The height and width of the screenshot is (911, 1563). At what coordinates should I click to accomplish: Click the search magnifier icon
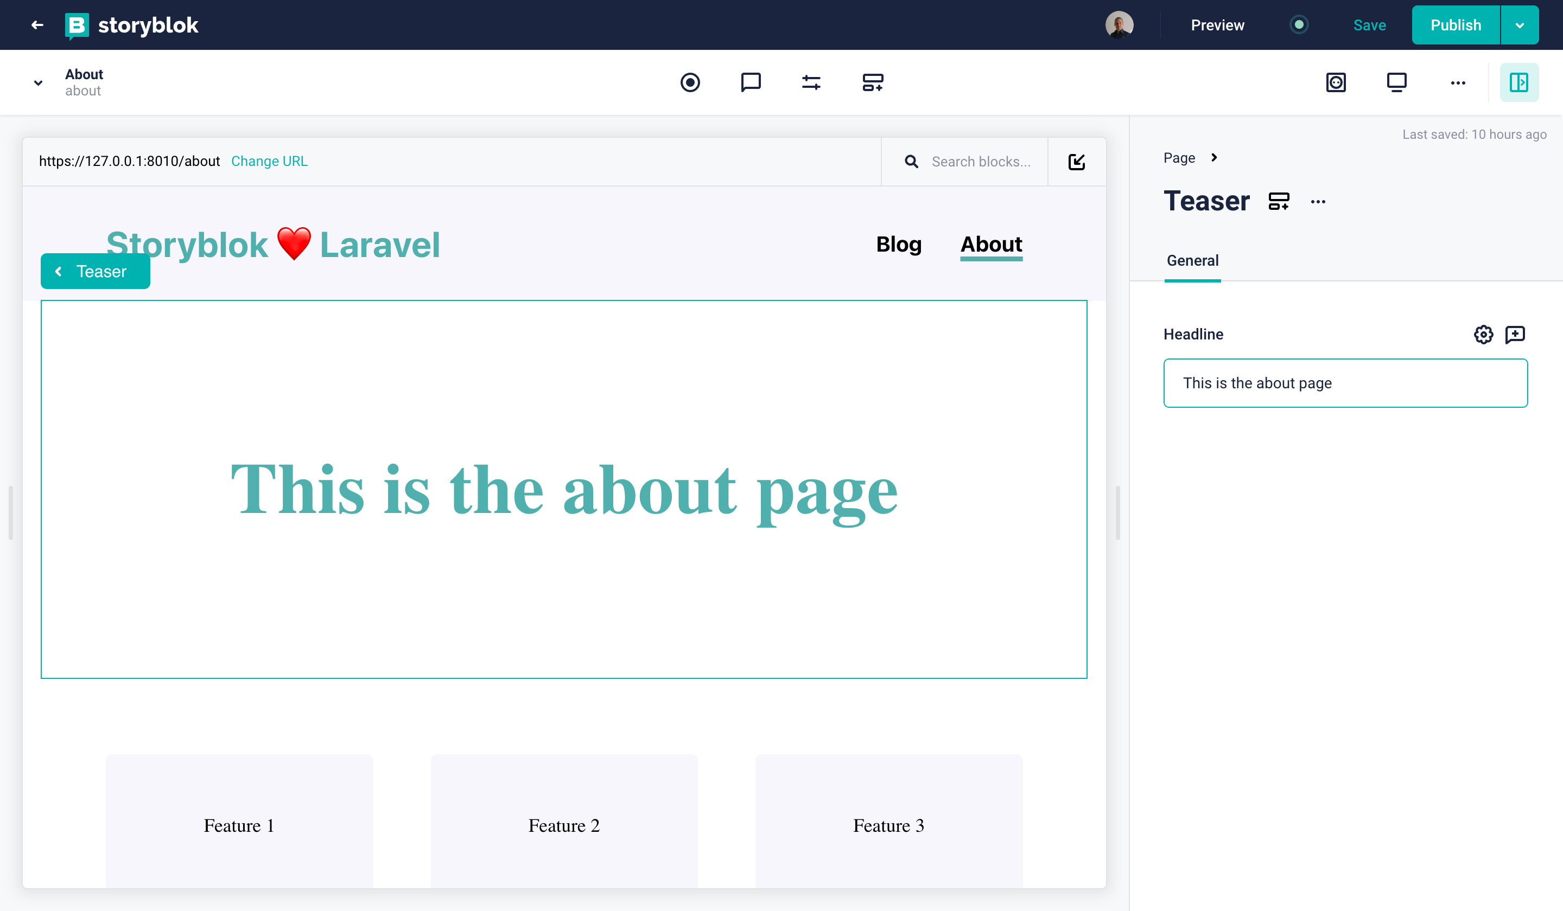[911, 162]
